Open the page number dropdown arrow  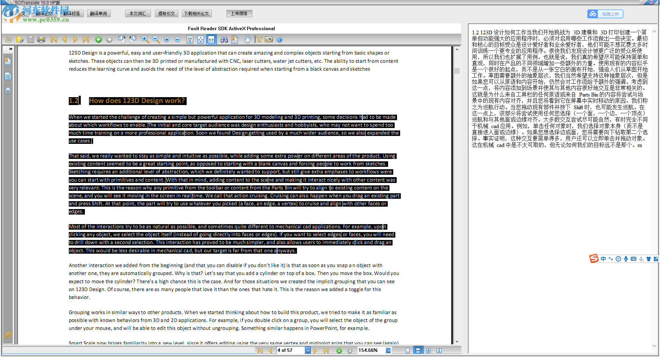pos(308,350)
